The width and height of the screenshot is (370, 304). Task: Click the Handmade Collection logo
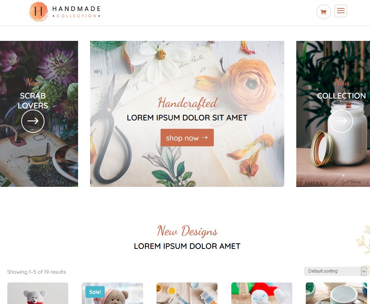click(65, 12)
